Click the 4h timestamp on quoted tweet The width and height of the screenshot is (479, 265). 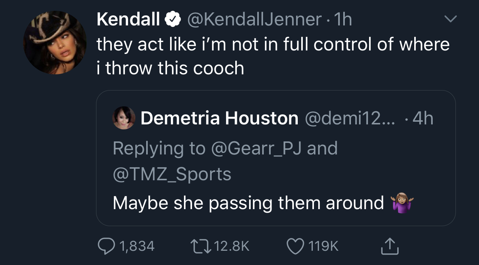point(423,118)
